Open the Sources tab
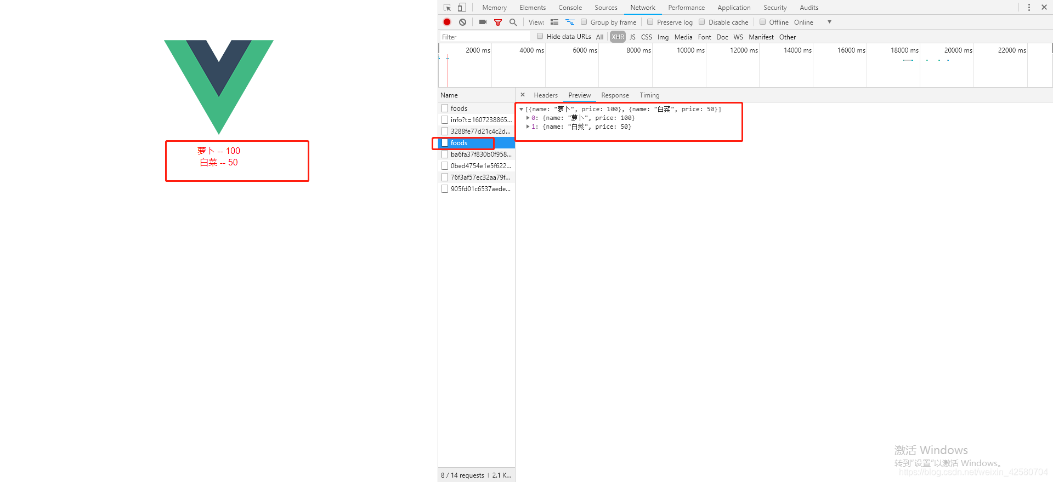1053x482 pixels. tap(605, 8)
